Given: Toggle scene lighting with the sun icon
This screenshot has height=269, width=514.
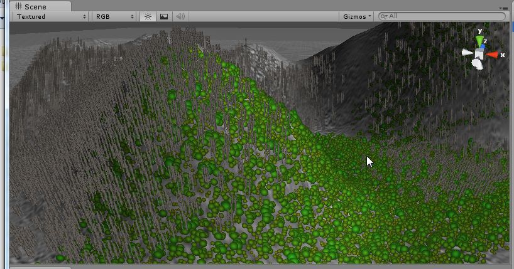Looking at the screenshot, I should coord(148,16).
